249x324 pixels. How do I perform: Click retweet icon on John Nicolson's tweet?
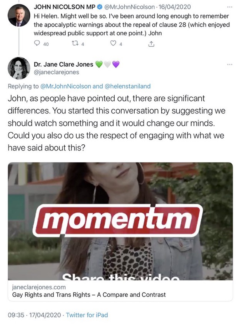click(x=75, y=43)
